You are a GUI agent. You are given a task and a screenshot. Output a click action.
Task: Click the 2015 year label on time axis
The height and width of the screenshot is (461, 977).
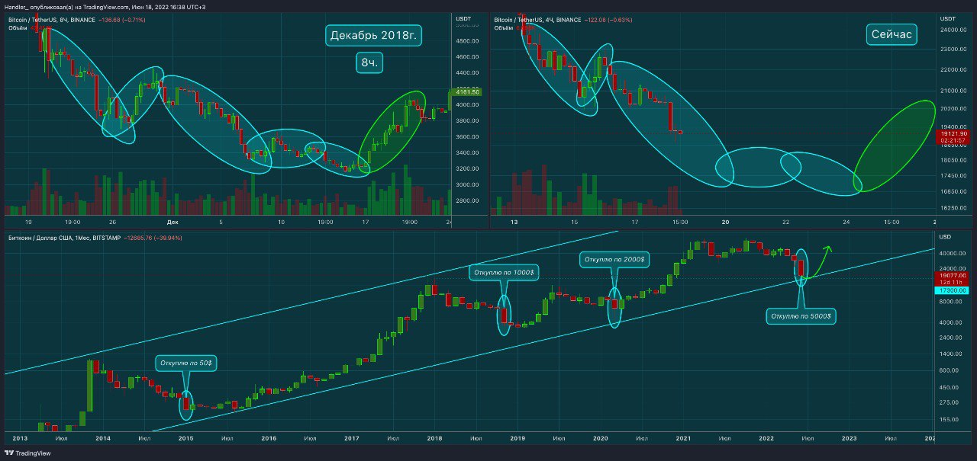click(x=185, y=439)
